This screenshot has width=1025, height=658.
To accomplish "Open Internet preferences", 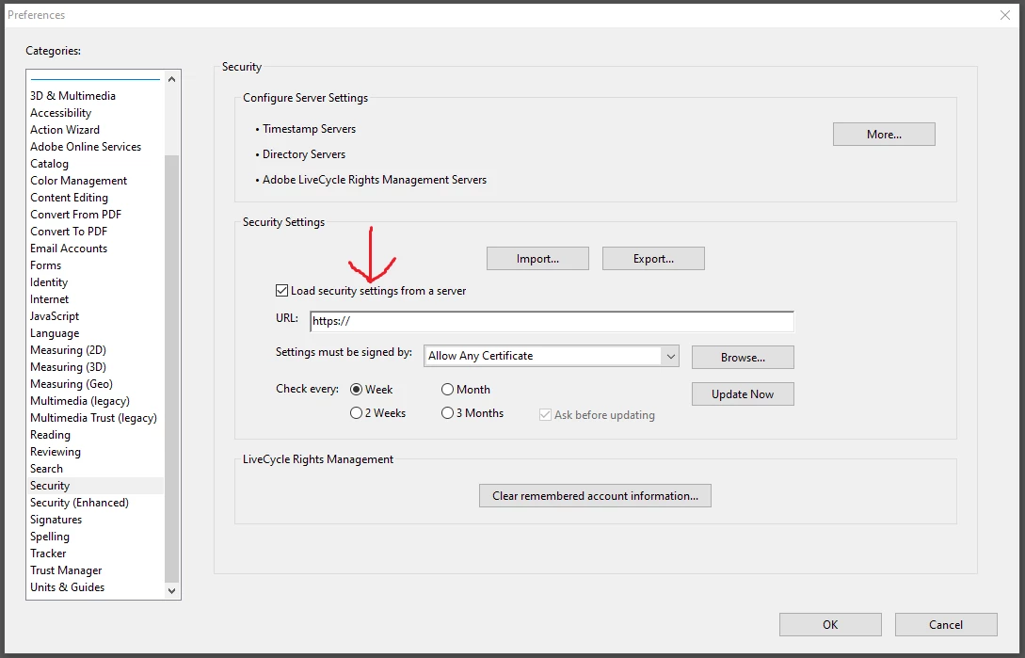I will (x=49, y=299).
